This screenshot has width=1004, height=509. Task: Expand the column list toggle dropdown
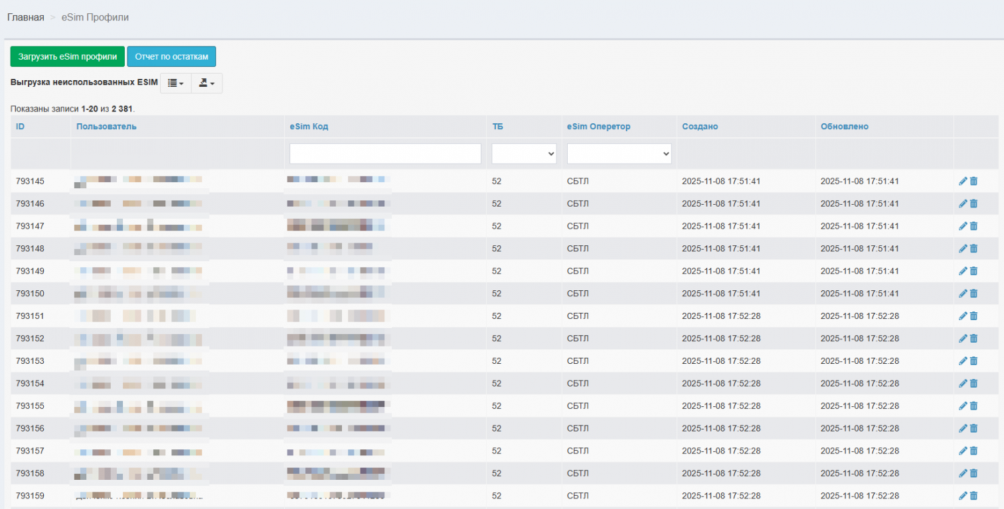tap(175, 83)
